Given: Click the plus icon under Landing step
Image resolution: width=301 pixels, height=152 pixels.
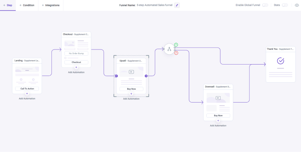Looking at the screenshot, I should pos(27,94).
